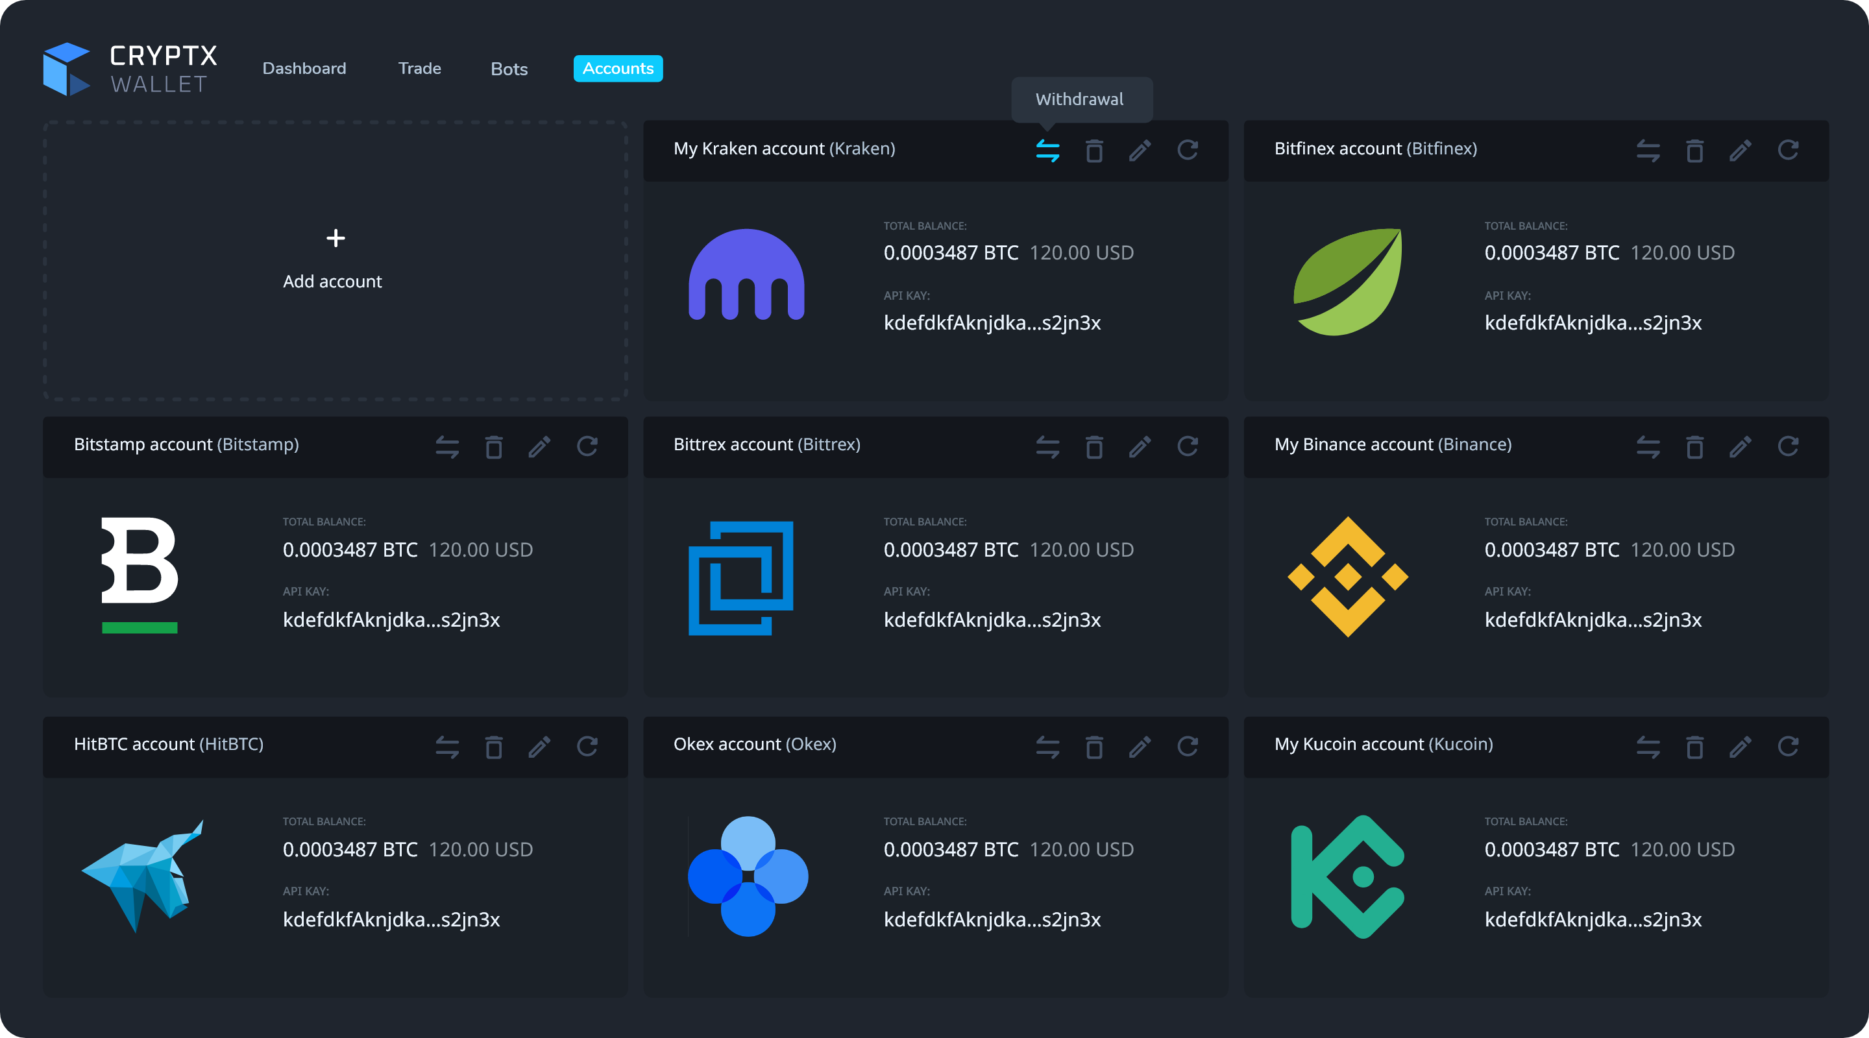1869x1038 pixels.
Task: Click the Binance total balance BTC value
Action: (1552, 549)
